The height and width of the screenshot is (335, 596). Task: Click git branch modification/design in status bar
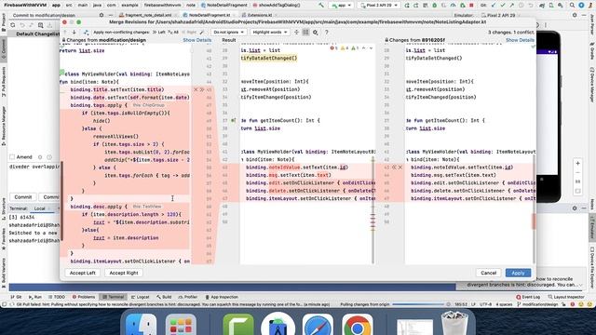pos(539,304)
